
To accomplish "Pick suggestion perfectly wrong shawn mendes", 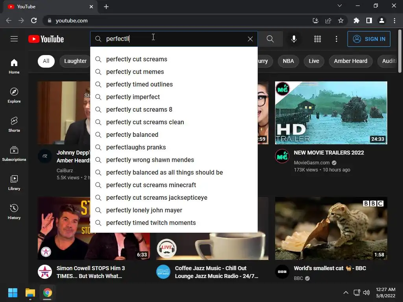I will point(174,160).
